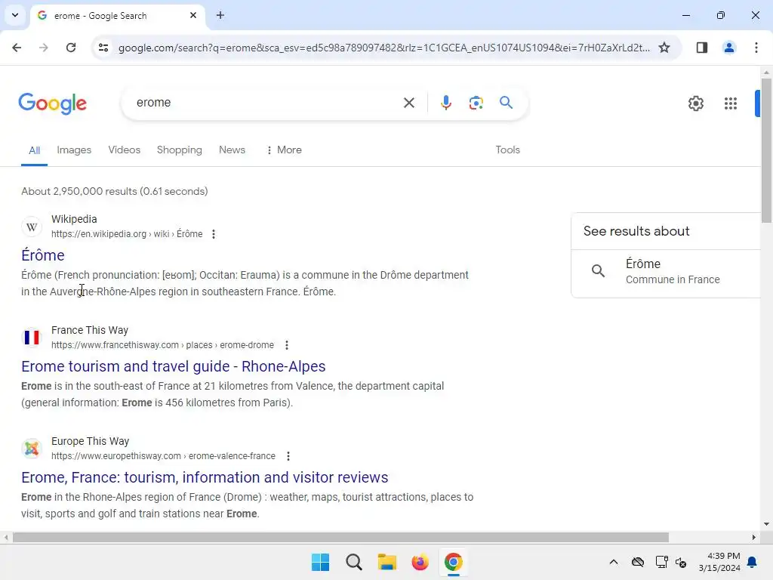773x580 pixels.
Task: Click the Europe This Way favicon
Action: (32, 449)
